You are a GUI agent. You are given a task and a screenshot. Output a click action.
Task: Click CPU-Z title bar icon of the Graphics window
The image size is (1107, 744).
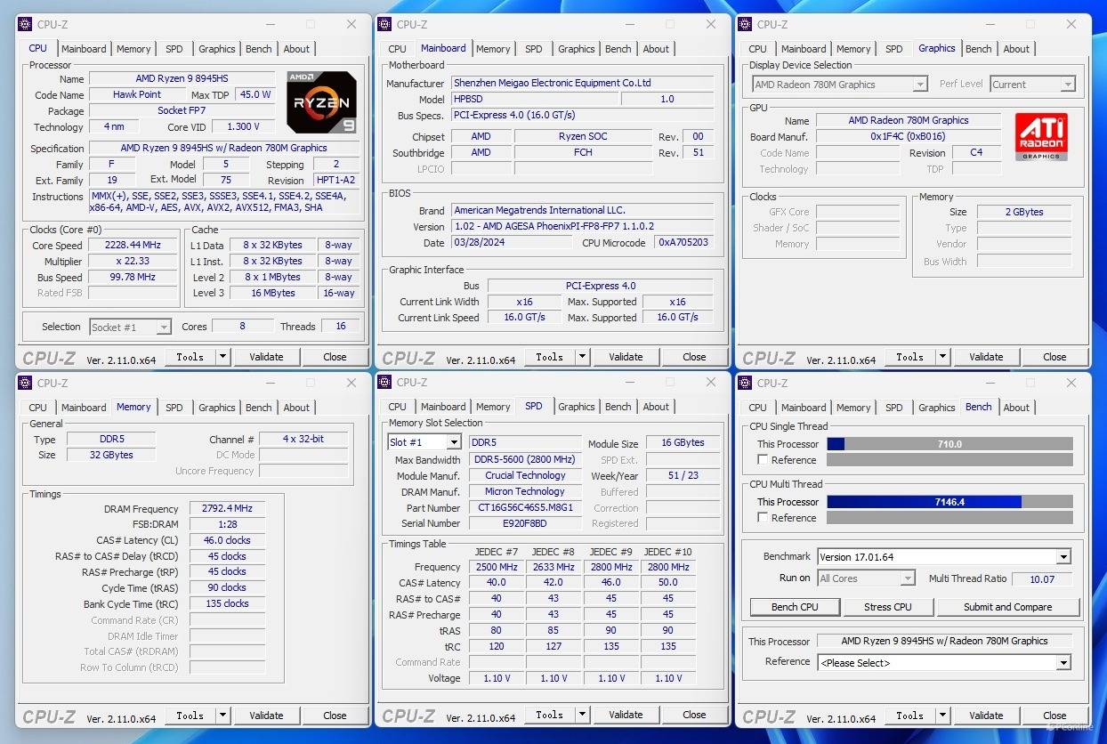745,24
